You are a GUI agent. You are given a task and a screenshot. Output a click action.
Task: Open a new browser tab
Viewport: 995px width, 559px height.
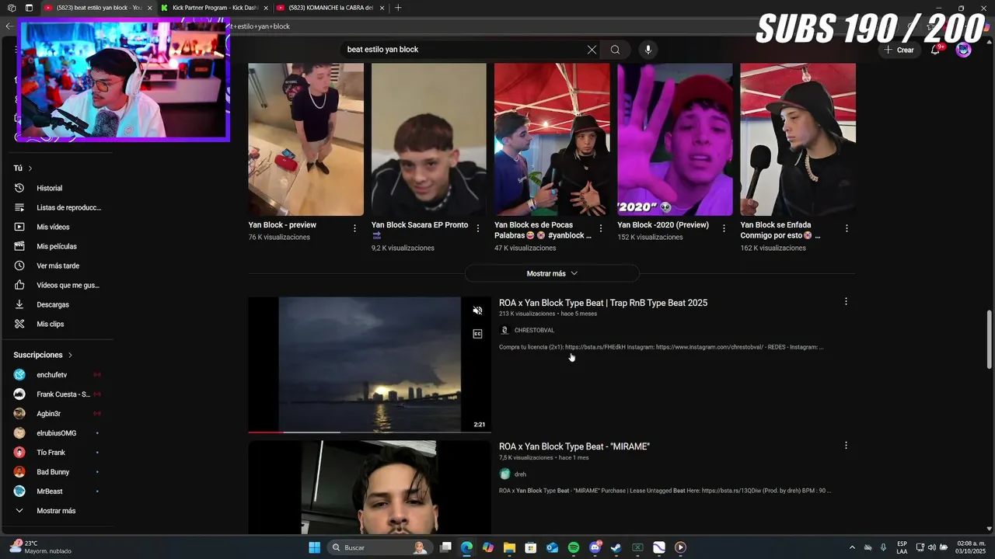pos(398,8)
